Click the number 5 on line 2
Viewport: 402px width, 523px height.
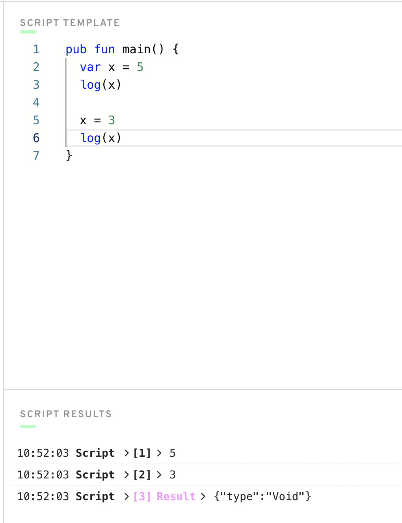point(140,67)
